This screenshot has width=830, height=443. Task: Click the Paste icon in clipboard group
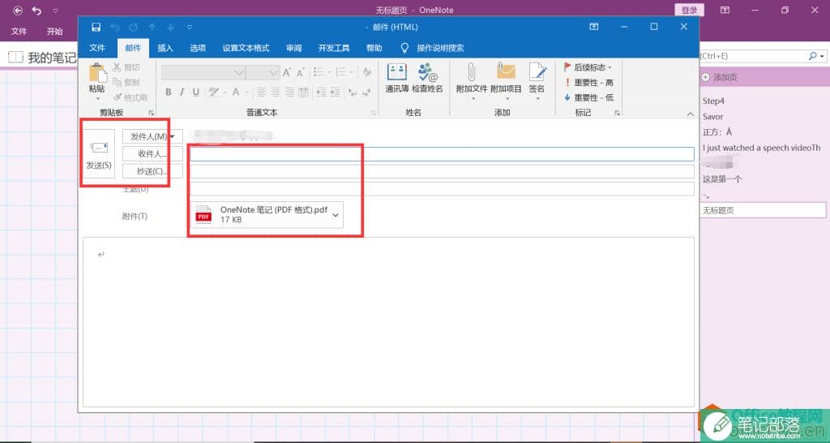pos(97,74)
